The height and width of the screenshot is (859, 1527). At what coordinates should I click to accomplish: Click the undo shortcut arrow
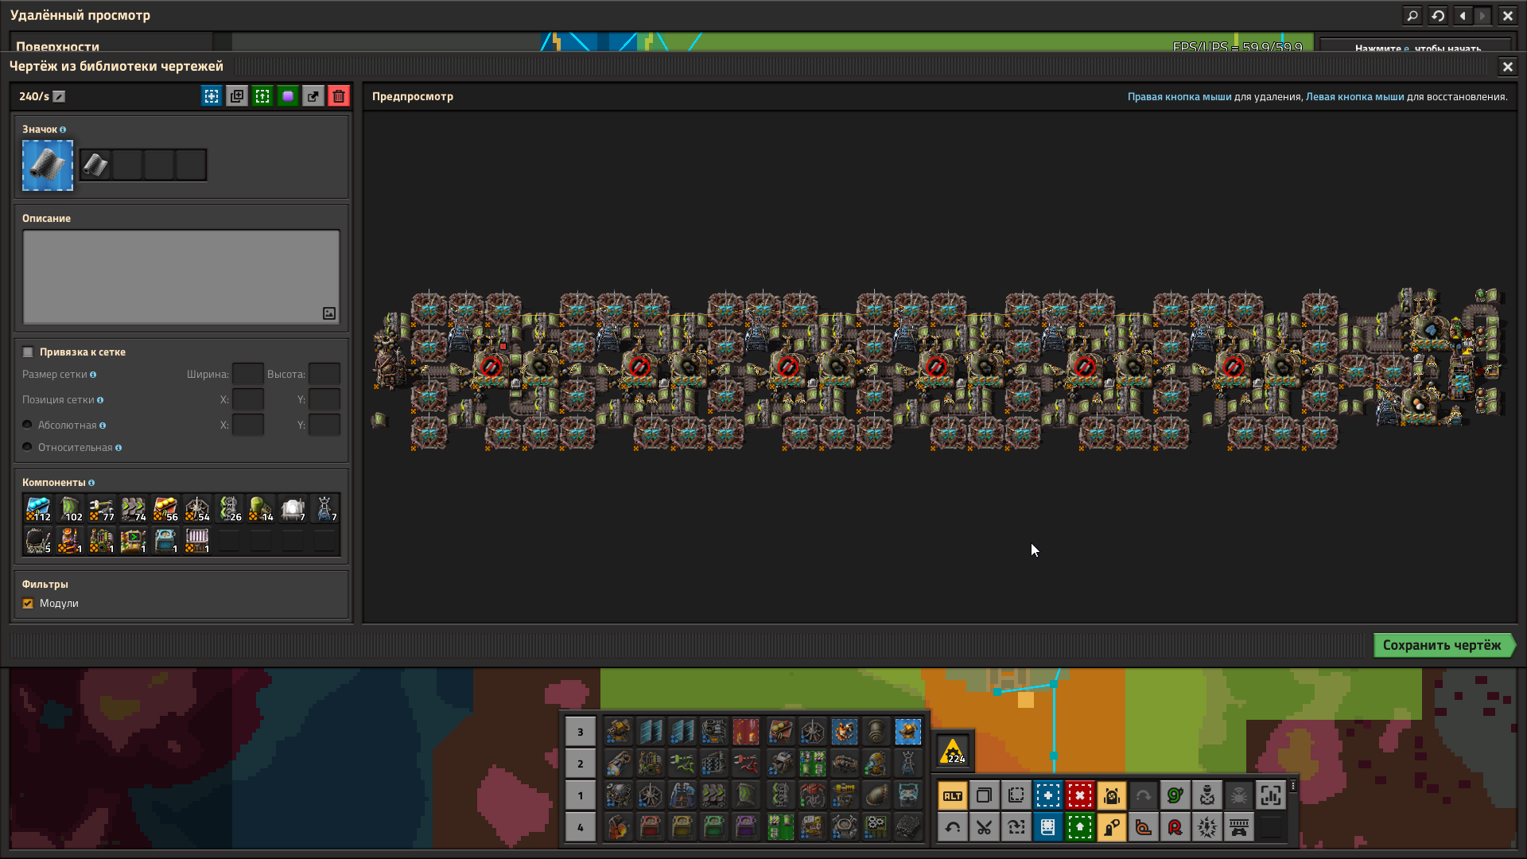(953, 827)
